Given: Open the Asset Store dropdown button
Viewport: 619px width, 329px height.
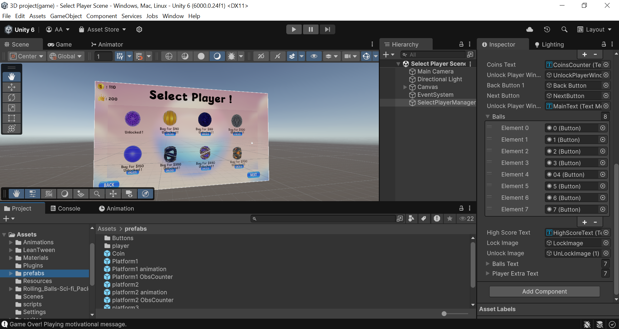Looking at the screenshot, I should coord(103,29).
